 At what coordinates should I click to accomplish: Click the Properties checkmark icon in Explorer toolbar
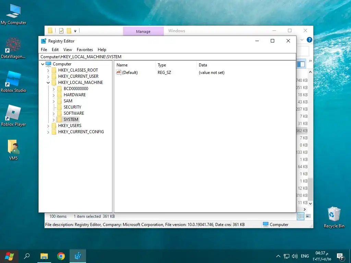[61, 31]
